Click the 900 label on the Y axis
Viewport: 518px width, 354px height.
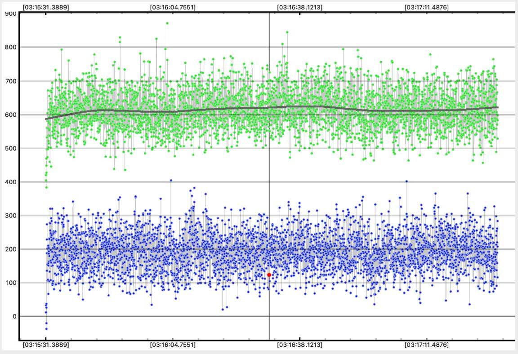point(11,13)
